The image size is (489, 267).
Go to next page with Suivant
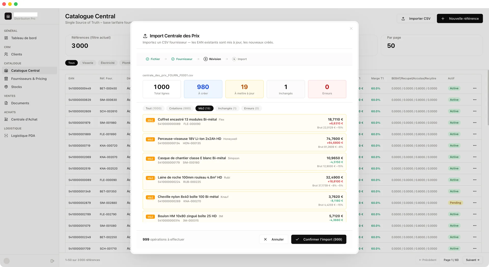[472, 260]
